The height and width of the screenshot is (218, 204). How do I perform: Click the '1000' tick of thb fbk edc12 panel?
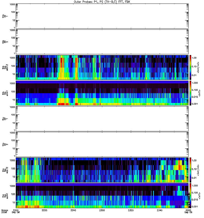click(x=12, y=58)
